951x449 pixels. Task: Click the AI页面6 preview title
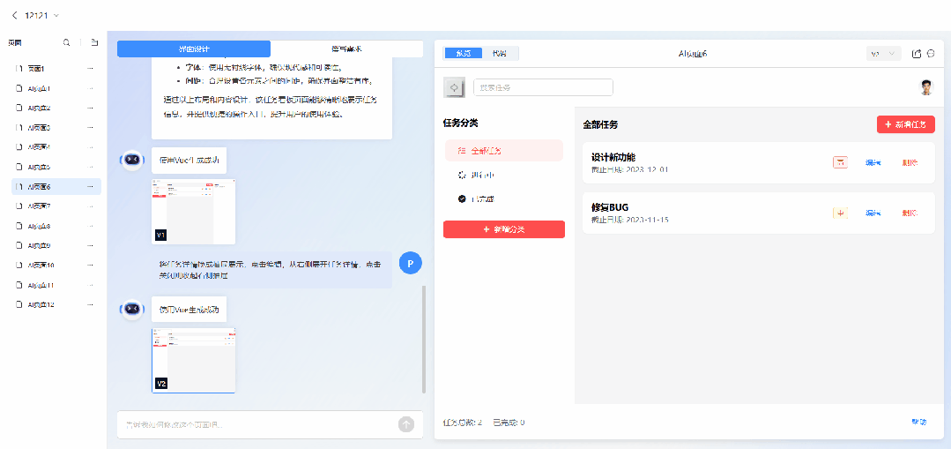[x=693, y=54]
